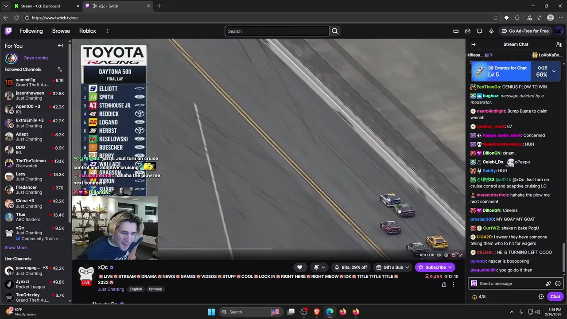Click the purple Chat send button

[x=555, y=297]
